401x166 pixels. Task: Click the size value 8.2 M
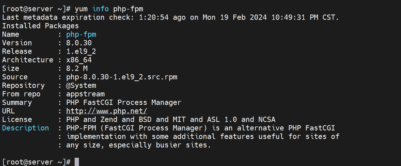77,69
